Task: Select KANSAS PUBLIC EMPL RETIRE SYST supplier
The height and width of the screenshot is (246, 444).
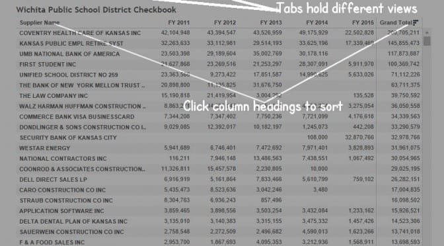Action: point(71,44)
